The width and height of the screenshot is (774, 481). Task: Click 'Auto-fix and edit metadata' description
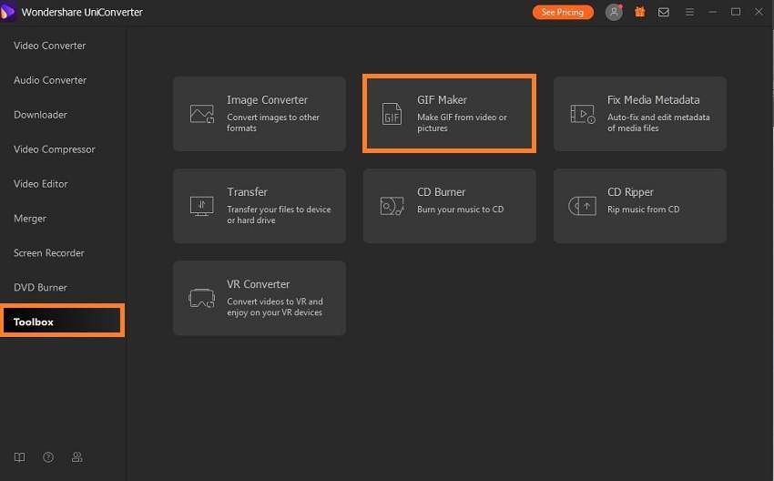(658, 122)
